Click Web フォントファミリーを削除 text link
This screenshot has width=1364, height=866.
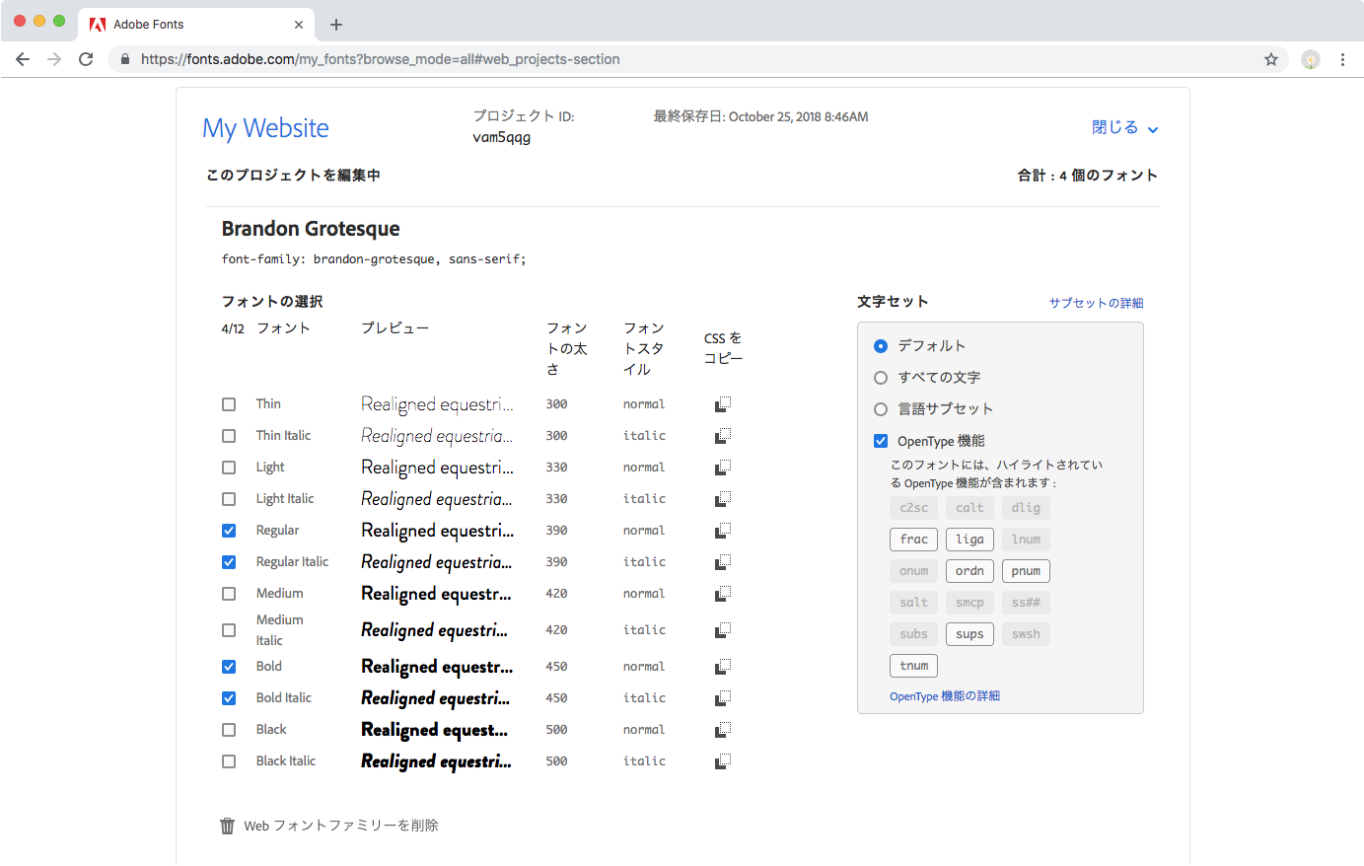(341, 826)
